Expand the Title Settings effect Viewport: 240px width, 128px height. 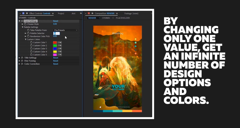19,58
